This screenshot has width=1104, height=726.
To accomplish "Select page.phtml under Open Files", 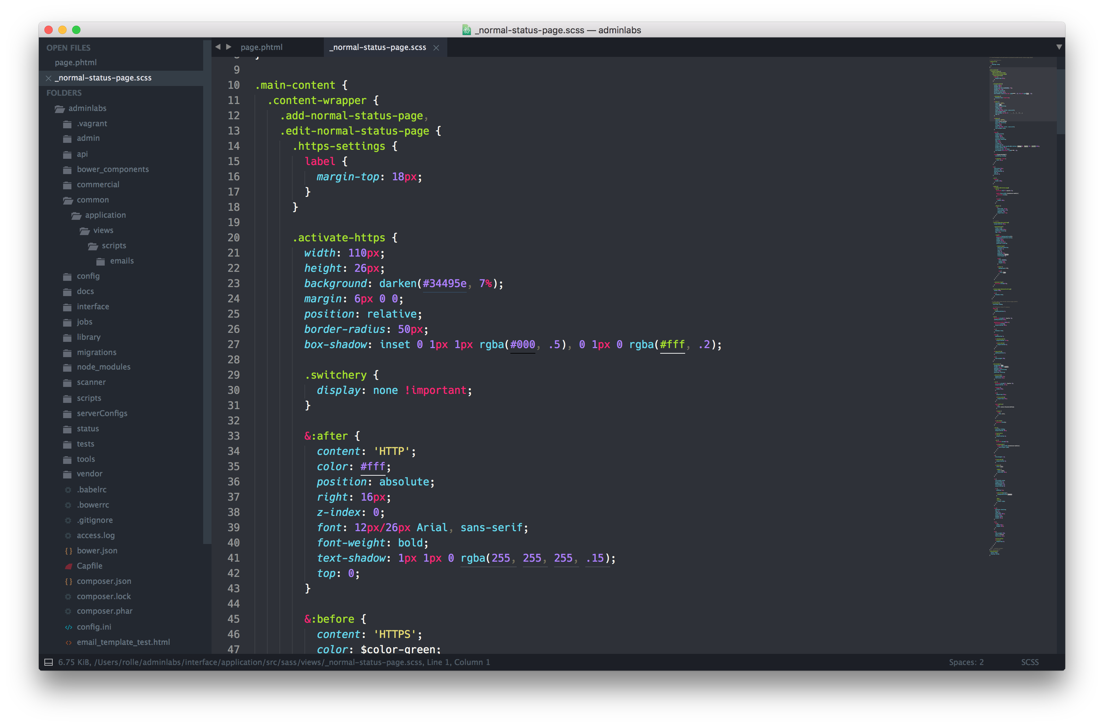I will (x=76, y=62).
